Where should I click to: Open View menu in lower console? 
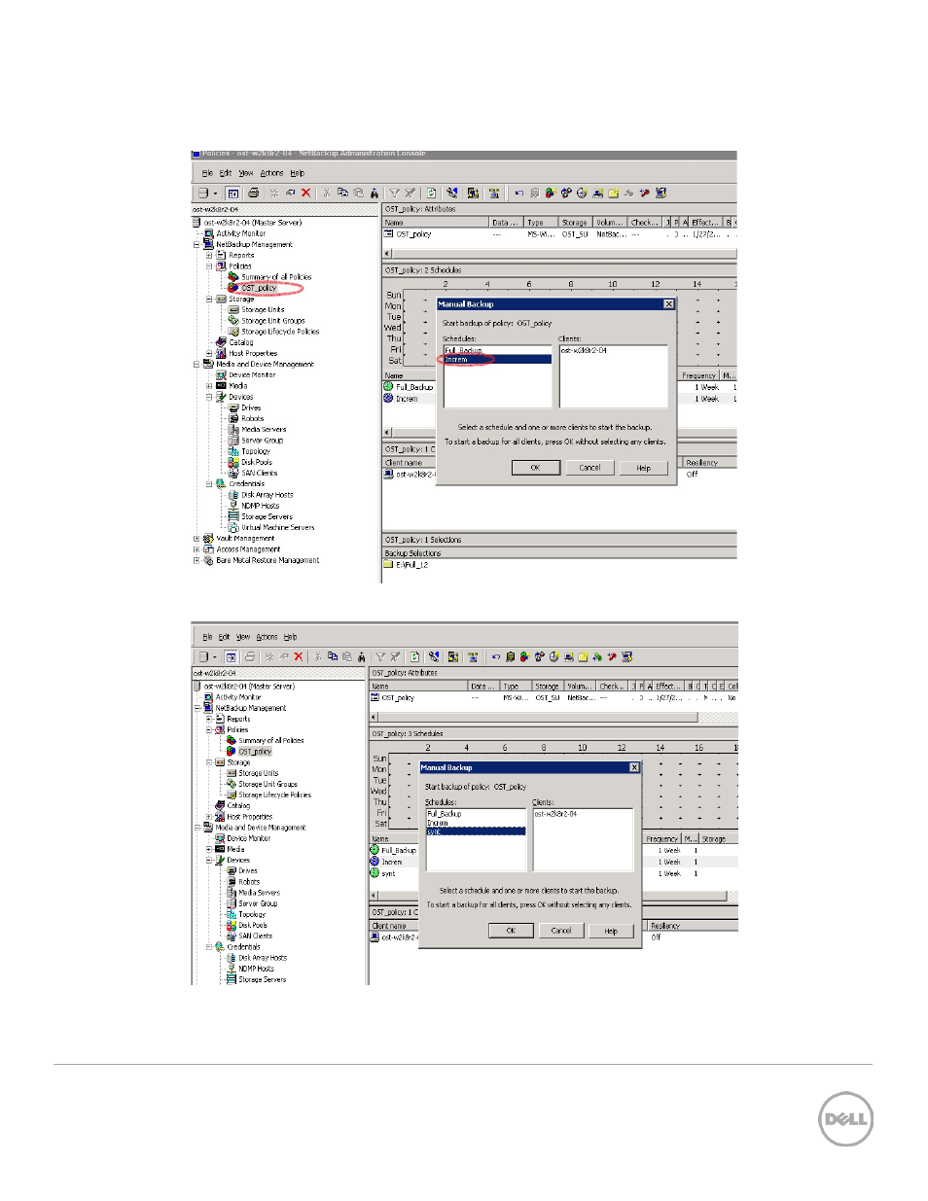243,637
